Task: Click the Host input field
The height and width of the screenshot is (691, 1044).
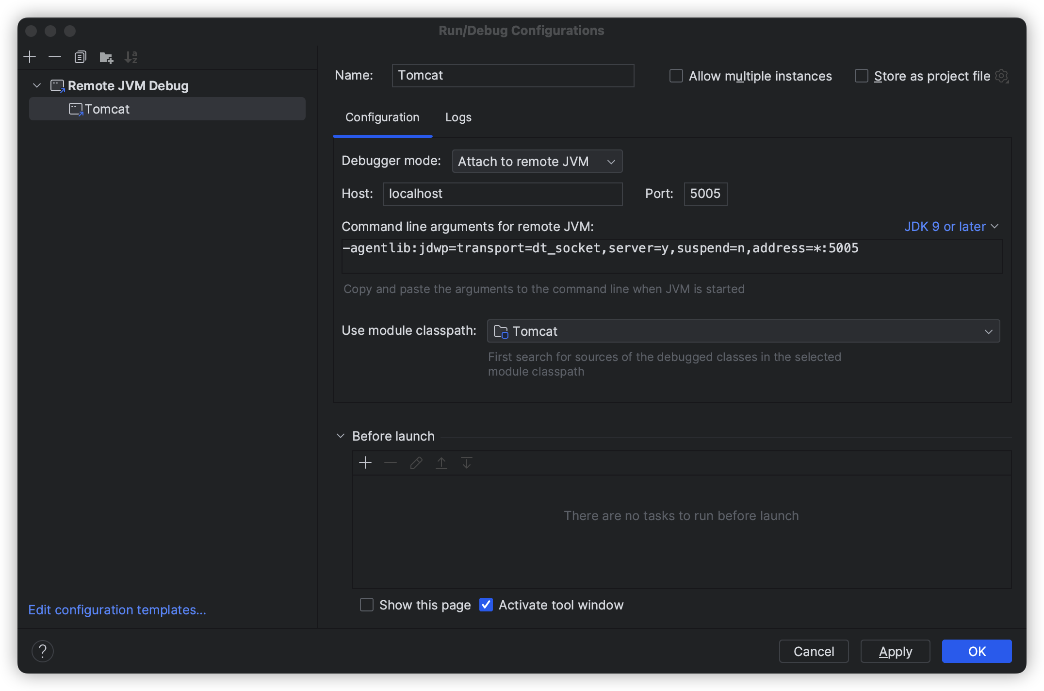Action: click(503, 194)
